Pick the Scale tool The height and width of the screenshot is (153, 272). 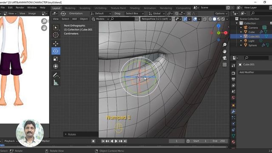click(56, 59)
